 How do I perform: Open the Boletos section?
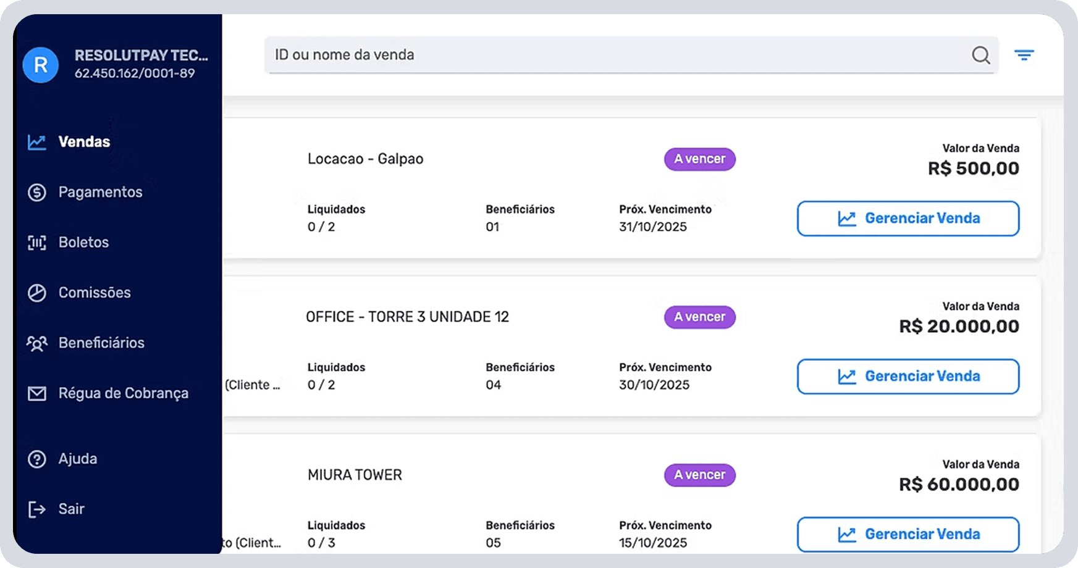(x=83, y=242)
